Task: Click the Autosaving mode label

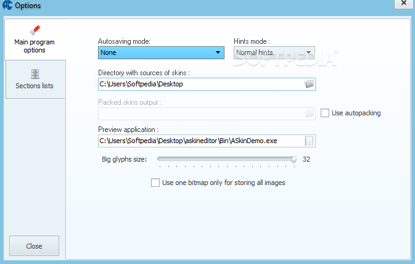Action: pyautogui.click(x=124, y=41)
